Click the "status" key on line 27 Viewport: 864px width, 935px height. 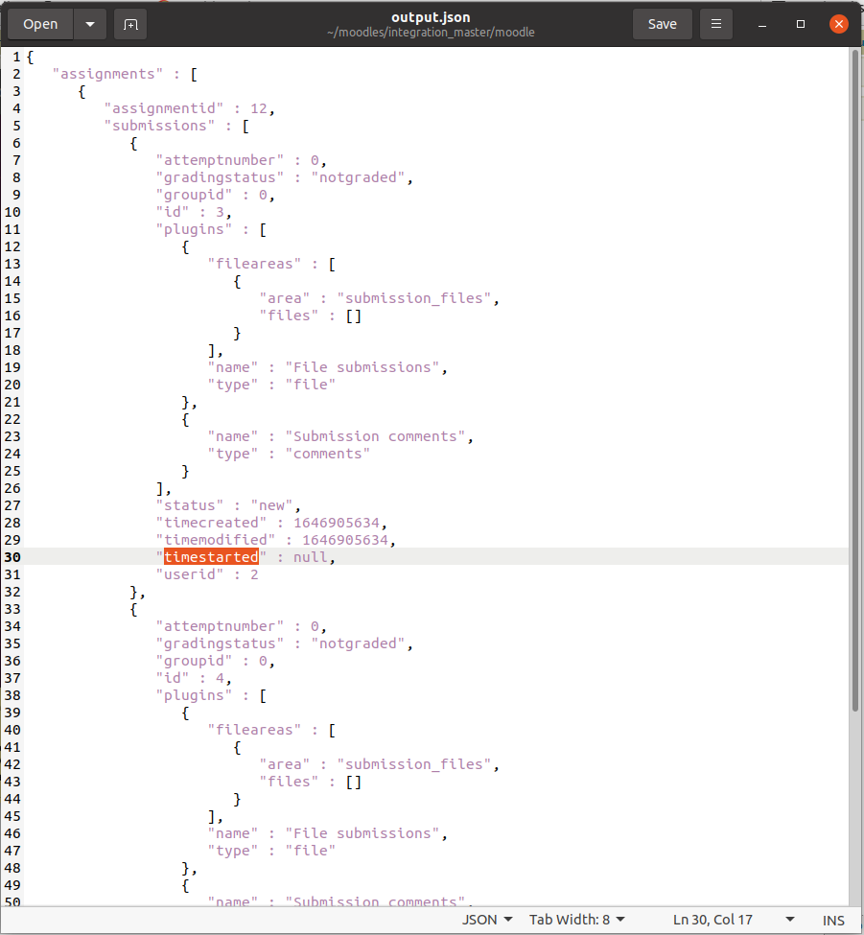pos(190,506)
